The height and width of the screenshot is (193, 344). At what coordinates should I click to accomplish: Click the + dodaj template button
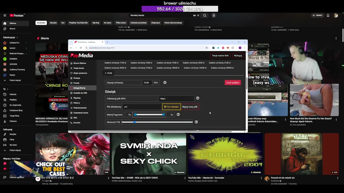[x=108, y=73]
